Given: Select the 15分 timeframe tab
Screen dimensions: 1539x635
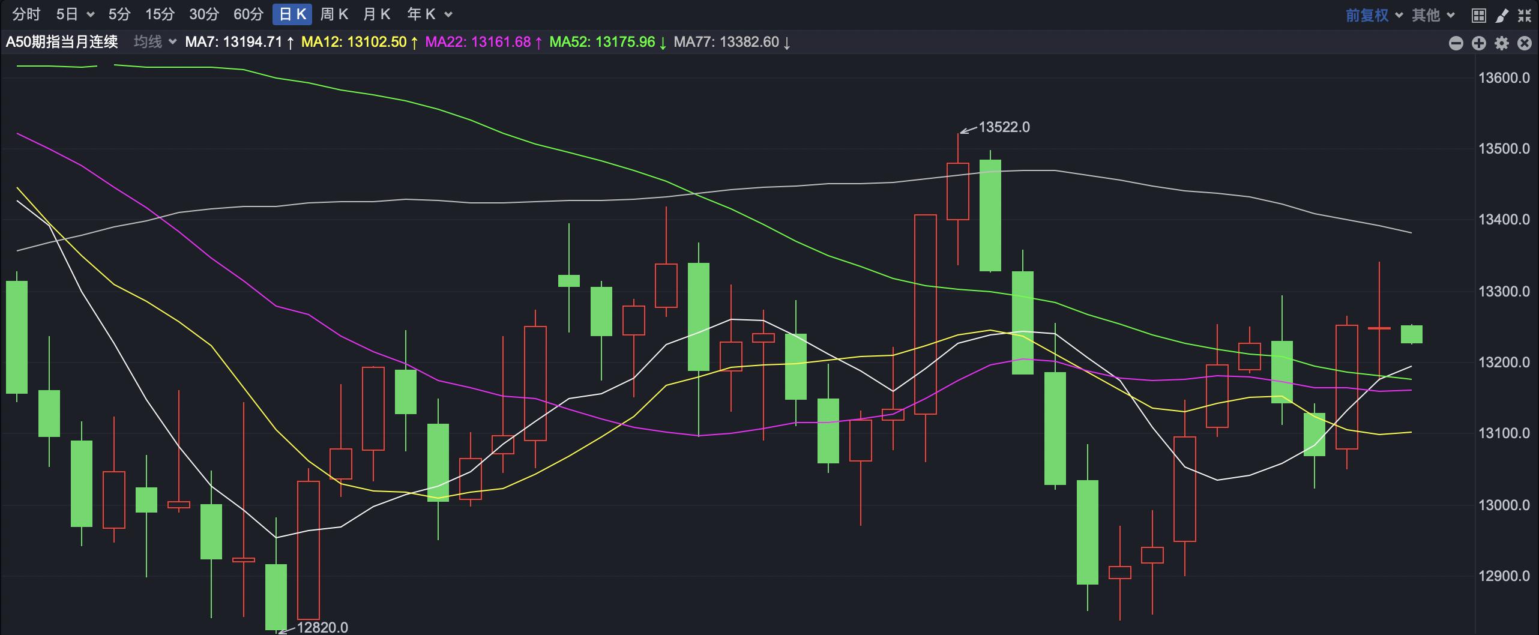Looking at the screenshot, I should coord(160,14).
